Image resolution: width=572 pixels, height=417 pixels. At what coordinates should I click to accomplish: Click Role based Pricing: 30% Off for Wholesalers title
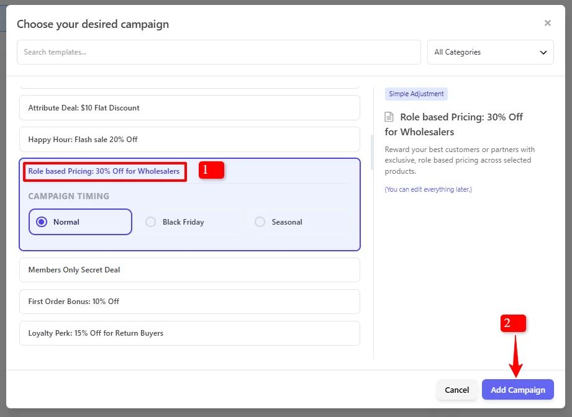click(104, 171)
